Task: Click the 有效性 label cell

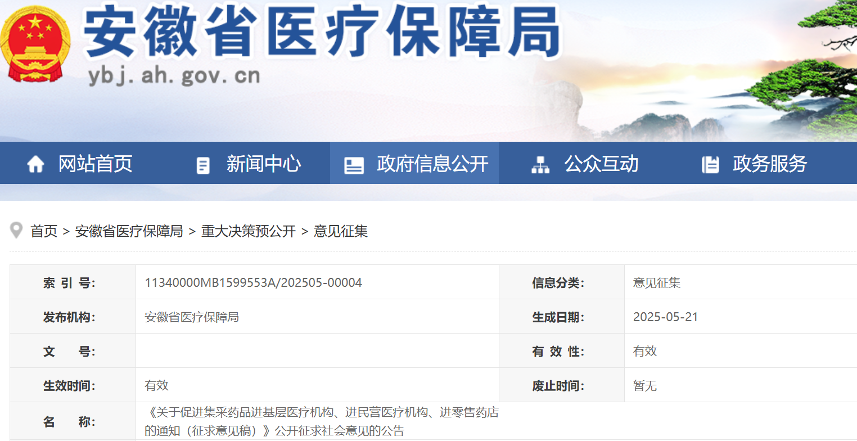Action: [x=562, y=351]
